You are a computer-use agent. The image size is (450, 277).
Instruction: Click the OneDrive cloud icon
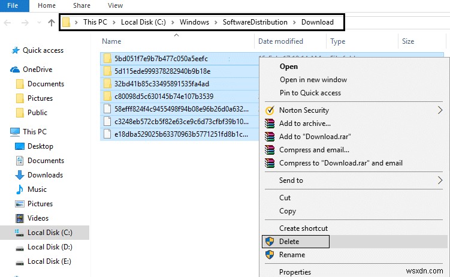pos(15,70)
